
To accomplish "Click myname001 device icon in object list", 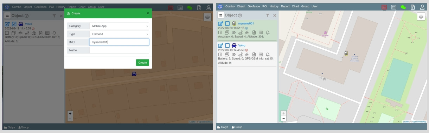I will click(x=234, y=23).
